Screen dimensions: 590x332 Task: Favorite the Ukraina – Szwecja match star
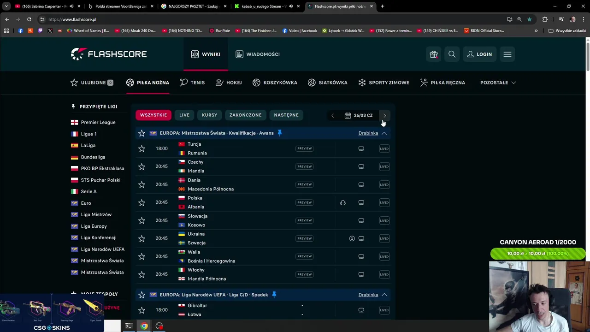click(142, 238)
